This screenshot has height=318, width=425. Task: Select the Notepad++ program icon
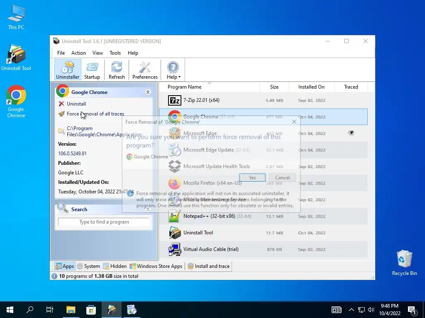[175, 216]
